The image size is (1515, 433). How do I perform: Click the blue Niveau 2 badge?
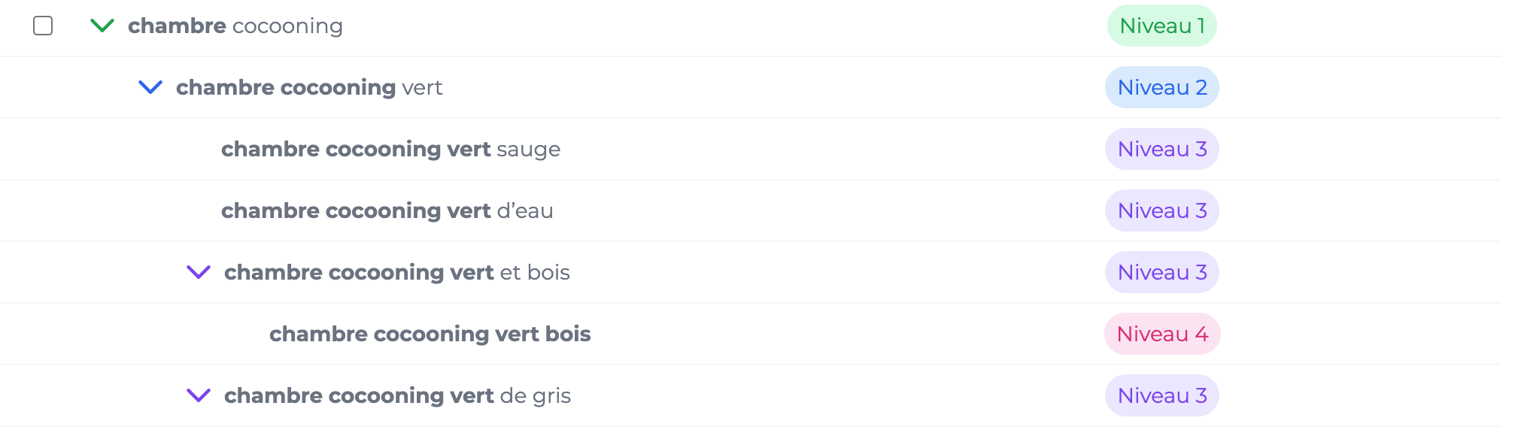[x=1161, y=87]
